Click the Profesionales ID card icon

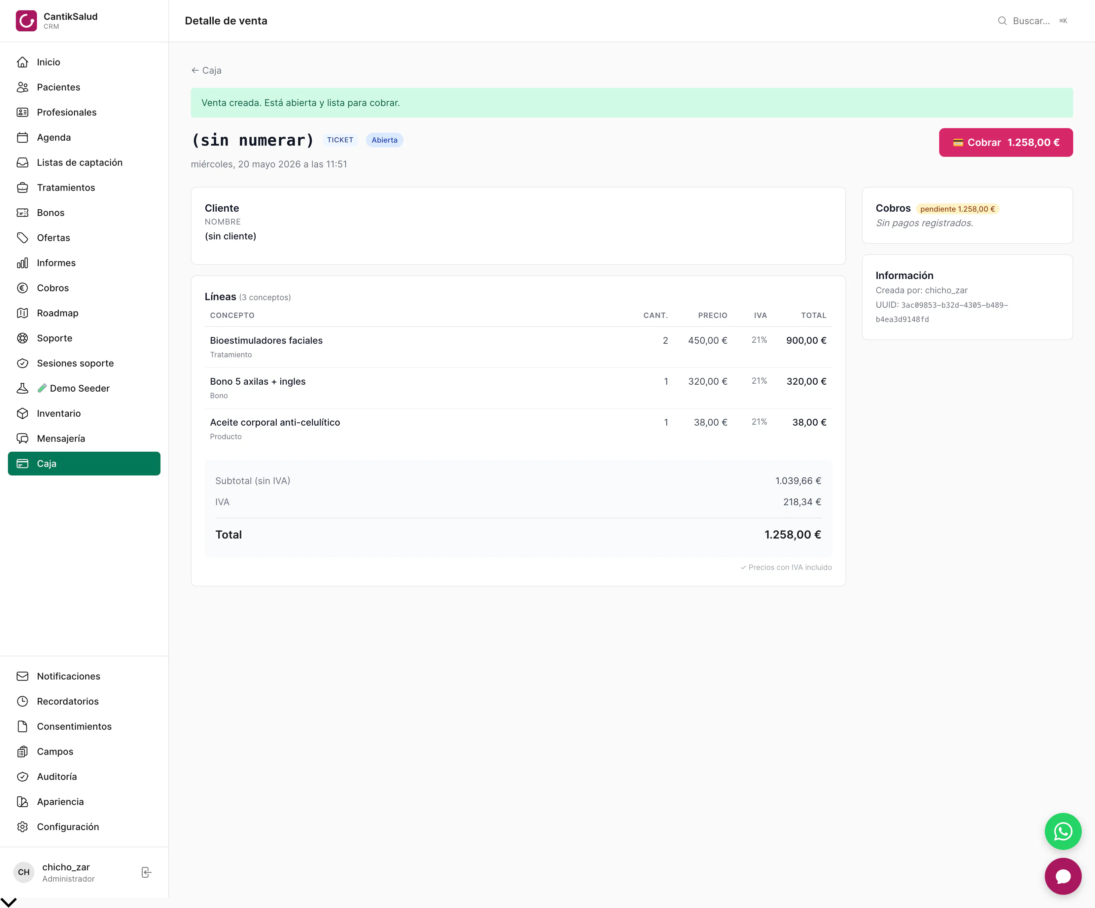[22, 112]
